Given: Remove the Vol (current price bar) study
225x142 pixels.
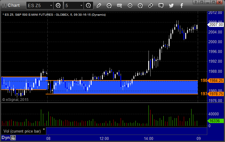Looking at the screenshot, I should point(44,129).
